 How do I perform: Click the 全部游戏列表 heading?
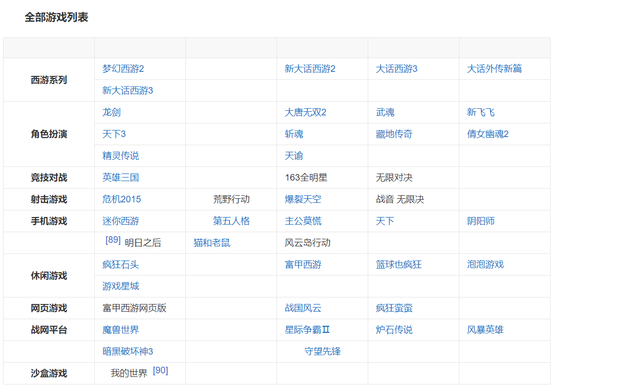[x=56, y=17]
